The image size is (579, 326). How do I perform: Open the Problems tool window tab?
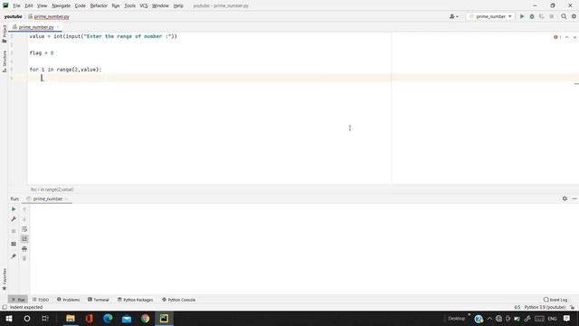point(69,300)
